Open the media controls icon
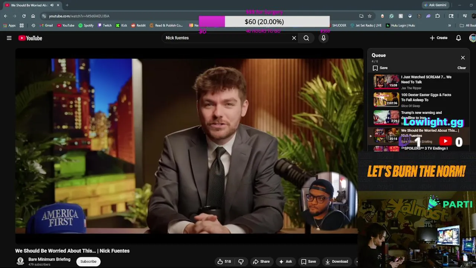 point(465,16)
